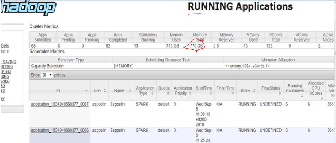This screenshot has height=143, width=336.
Task: Click the VCores Used value 13
Action: (246, 46)
